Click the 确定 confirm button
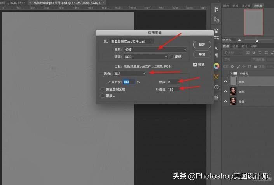Viewport: 274px width, 185px height. [202, 45]
